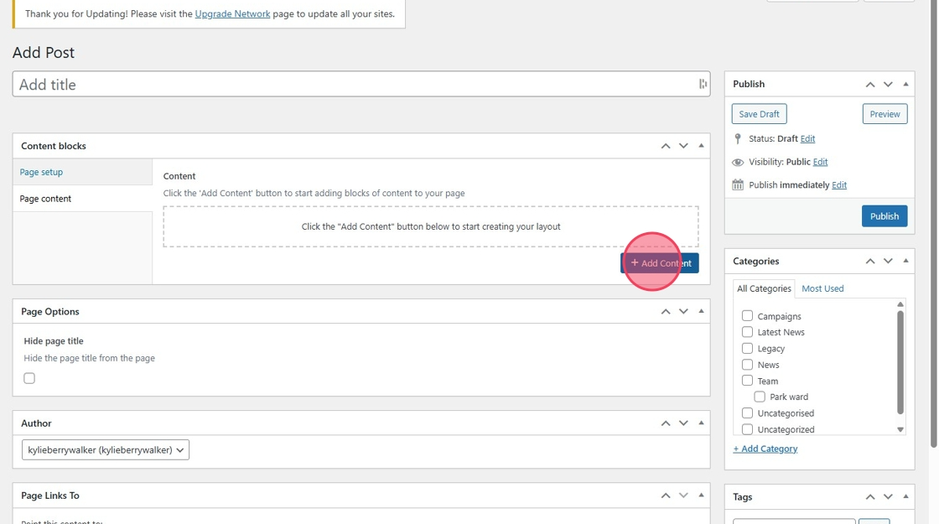Viewport: 939px width, 524px height.
Task: Enable the Hide page title checkbox
Action: click(29, 378)
